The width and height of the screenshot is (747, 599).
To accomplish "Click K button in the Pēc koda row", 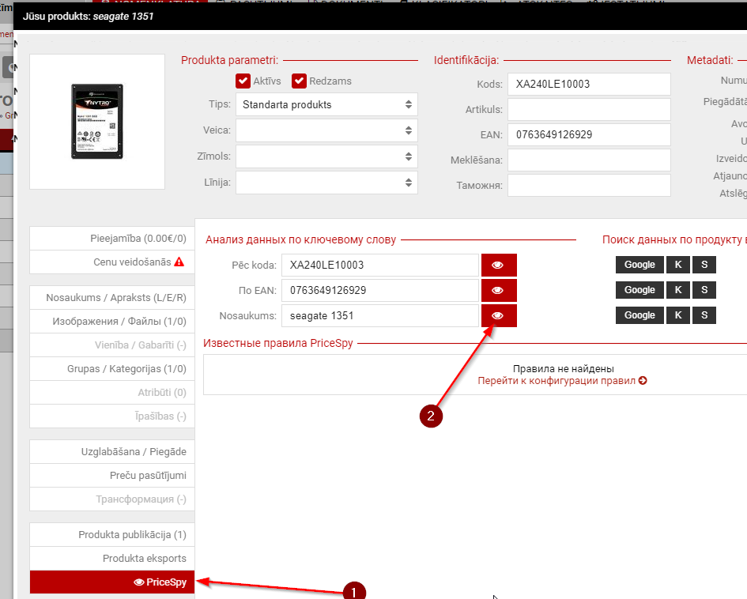I will click(x=677, y=265).
